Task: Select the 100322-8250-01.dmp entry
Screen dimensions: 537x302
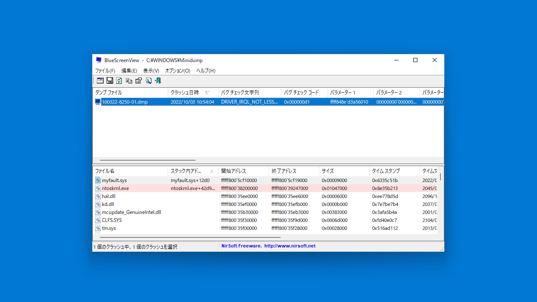Action: [125, 102]
